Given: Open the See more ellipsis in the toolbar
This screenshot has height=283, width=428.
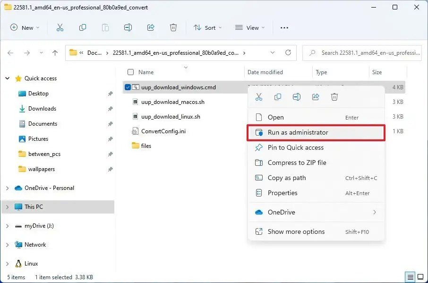Looking at the screenshot, I should pos(284,28).
